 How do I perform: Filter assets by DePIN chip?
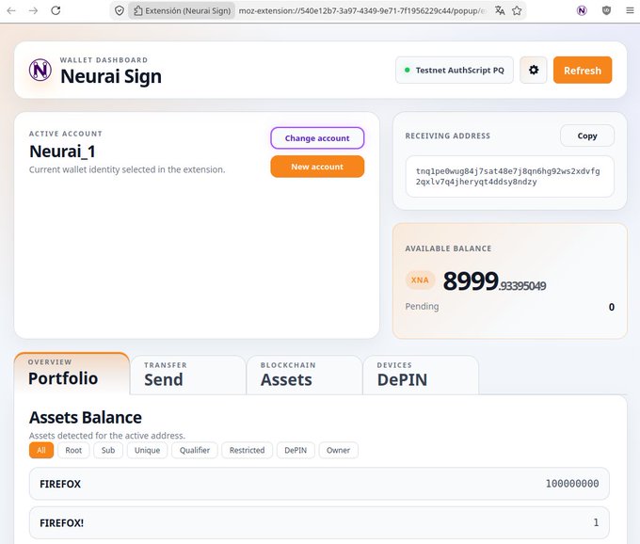[x=296, y=450]
